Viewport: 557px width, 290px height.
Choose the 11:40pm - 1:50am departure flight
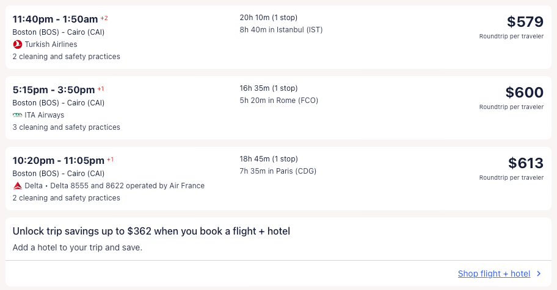click(x=55, y=19)
